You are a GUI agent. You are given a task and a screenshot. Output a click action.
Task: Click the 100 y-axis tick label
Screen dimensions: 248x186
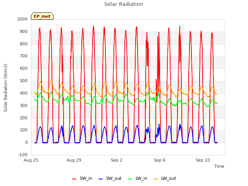click(x=24, y=130)
